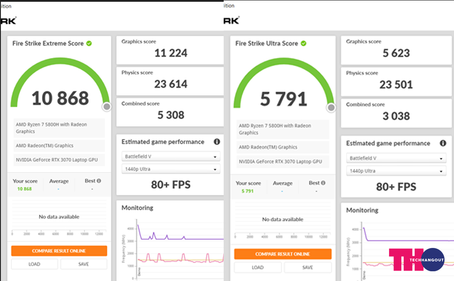Open the Battlefield V game dropdown in the Ultra result
This screenshot has width=454, height=281.
click(396, 158)
